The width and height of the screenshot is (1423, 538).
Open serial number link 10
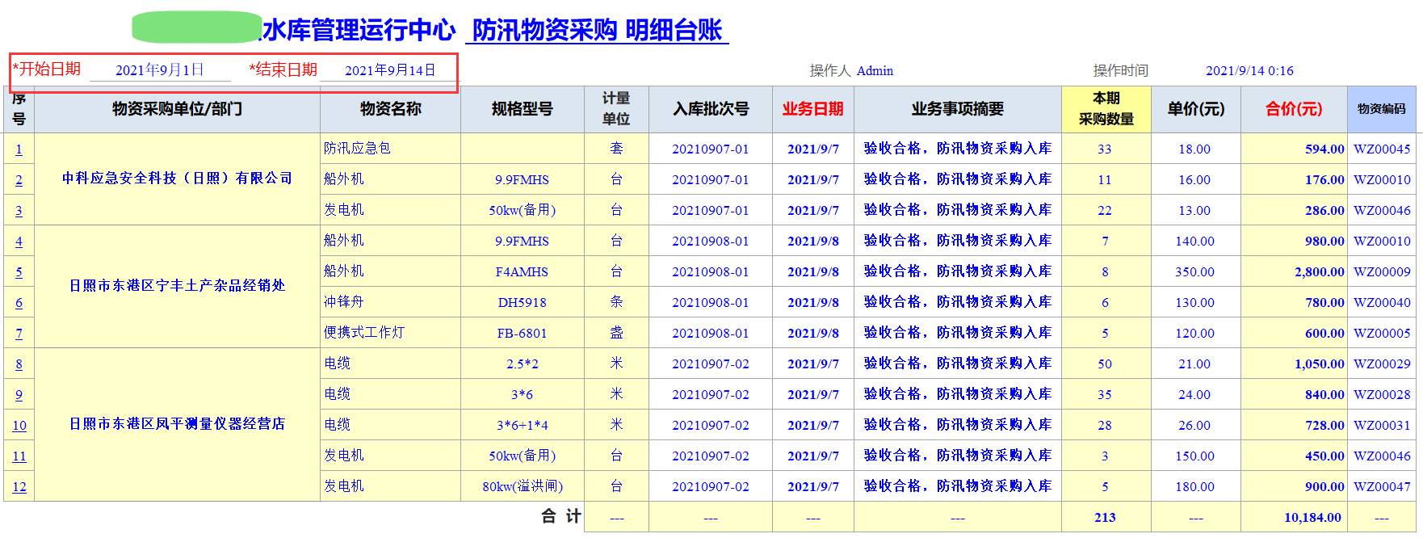[x=19, y=426]
